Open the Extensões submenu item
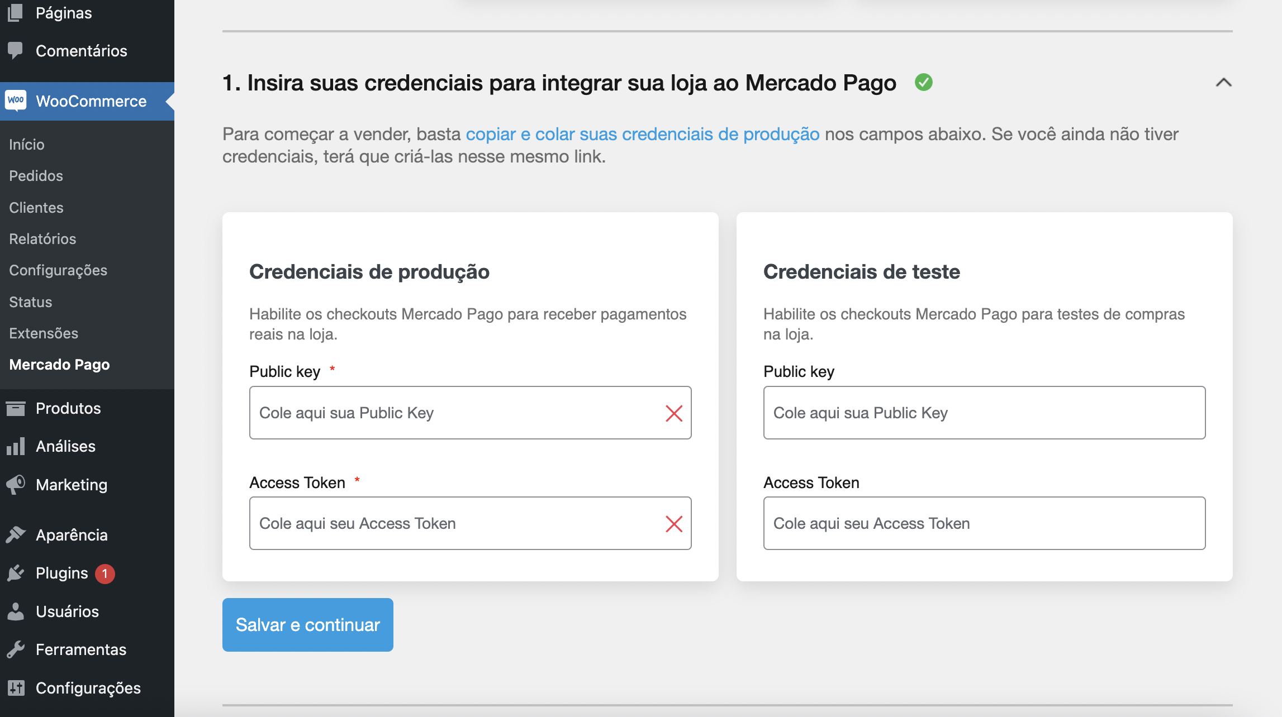 (x=44, y=333)
